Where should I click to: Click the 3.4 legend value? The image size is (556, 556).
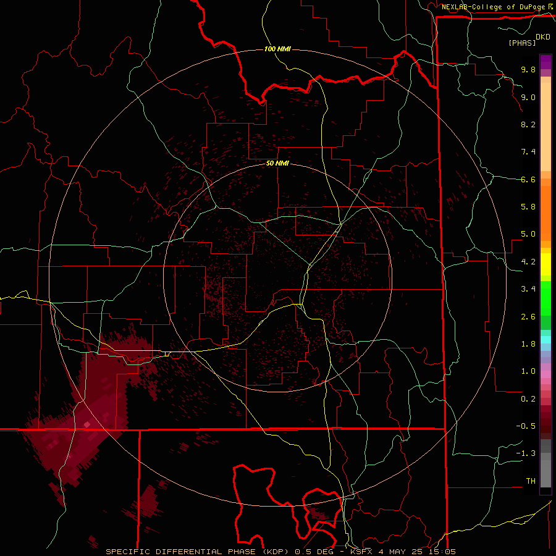click(528, 289)
